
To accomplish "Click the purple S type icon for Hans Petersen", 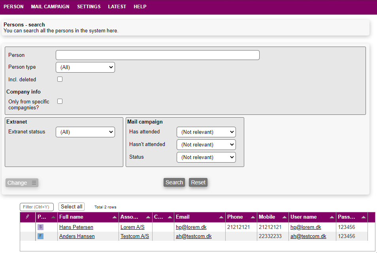I will click(40, 227).
